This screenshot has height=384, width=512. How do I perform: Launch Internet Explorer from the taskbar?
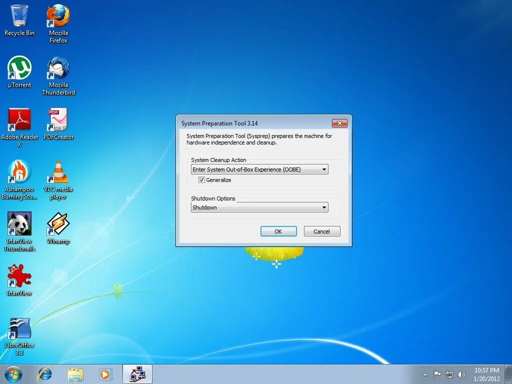pyautogui.click(x=44, y=374)
